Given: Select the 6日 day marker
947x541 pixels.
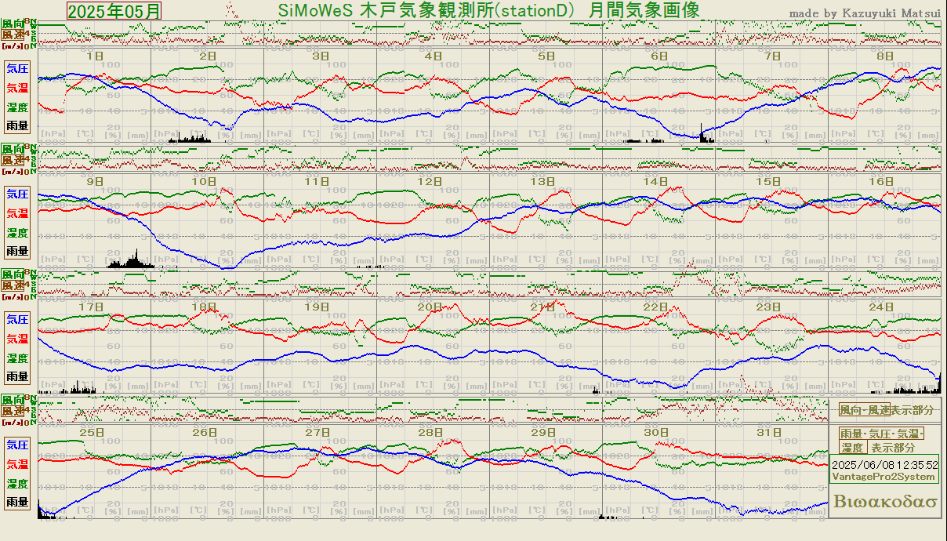Looking at the screenshot, I should [x=659, y=56].
